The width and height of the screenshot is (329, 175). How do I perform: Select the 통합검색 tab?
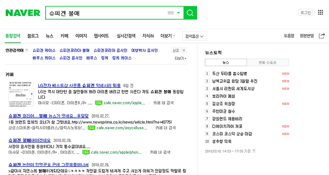(x=13, y=36)
